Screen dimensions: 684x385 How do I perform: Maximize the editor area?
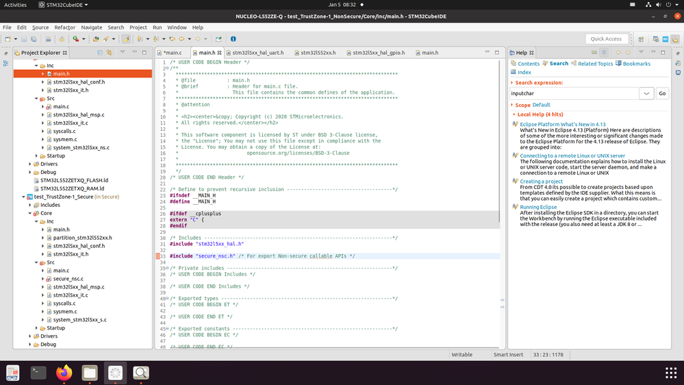pos(497,52)
